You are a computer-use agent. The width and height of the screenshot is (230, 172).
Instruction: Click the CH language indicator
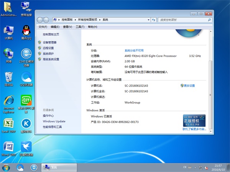coord(185,167)
